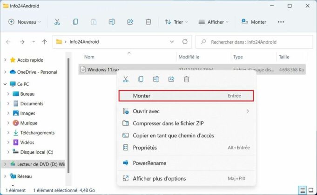Sort by the Nom column header
Viewport: 317px width, 195px height.
click(89, 57)
